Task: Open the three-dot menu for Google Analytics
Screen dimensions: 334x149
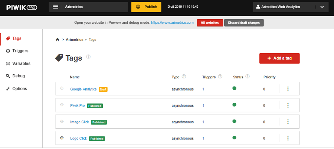Action: (x=288, y=89)
